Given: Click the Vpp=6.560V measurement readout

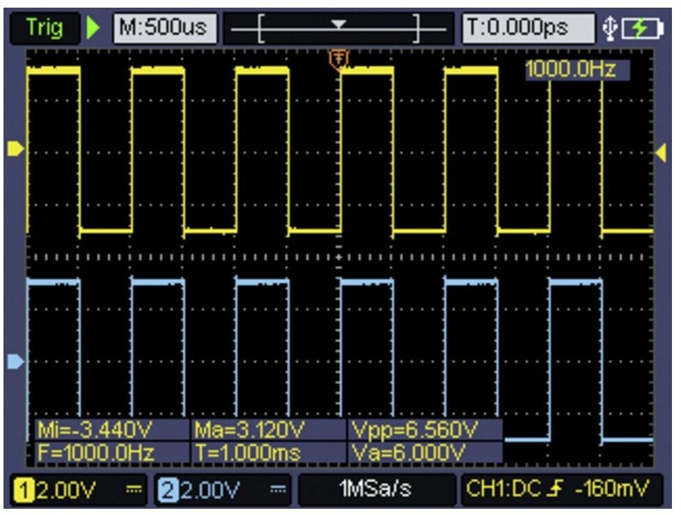Looking at the screenshot, I should pyautogui.click(x=423, y=430).
